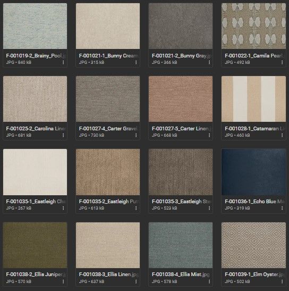
Task: Open more options for Brainy_Pool file
Action: (x=63, y=62)
